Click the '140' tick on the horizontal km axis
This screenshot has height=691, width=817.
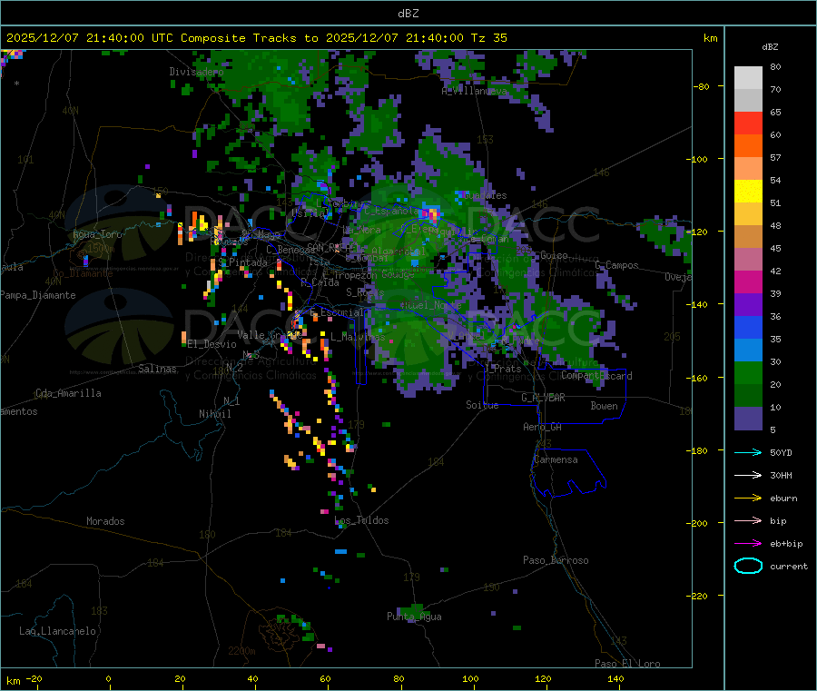(615, 678)
